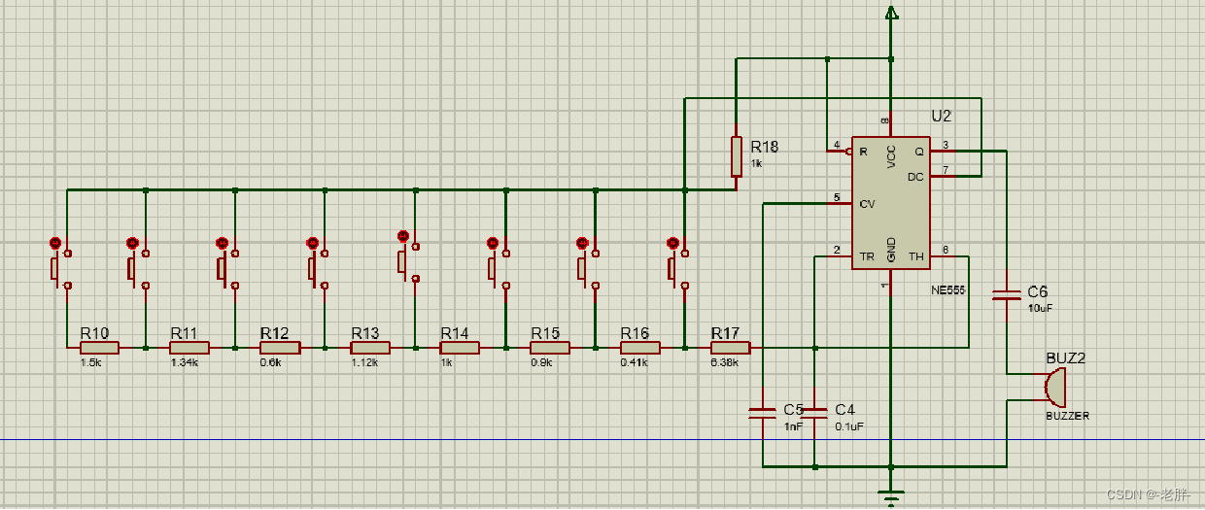Click the C6 reference label
1205x510 pixels.
point(1038,292)
